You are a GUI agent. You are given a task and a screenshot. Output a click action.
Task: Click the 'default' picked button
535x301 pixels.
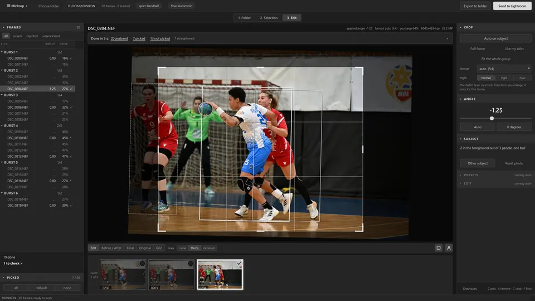[42, 288]
